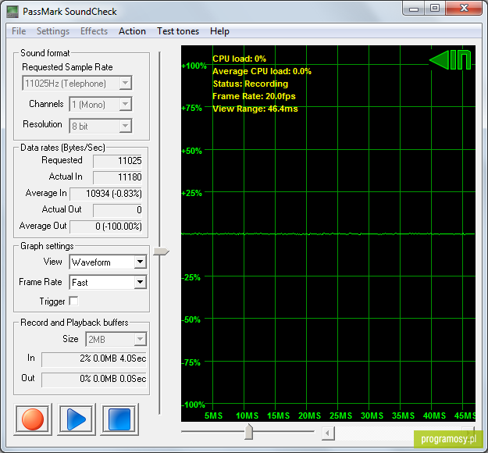Image resolution: width=488 pixels, height=453 pixels.
Task: Open the Settings menu
Action: click(53, 31)
